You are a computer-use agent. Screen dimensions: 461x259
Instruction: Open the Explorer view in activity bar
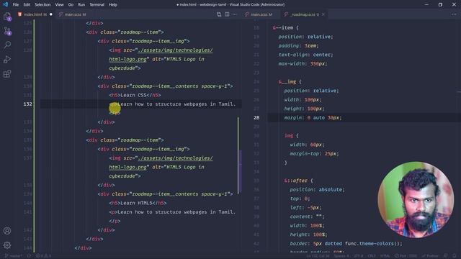(x=7, y=17)
